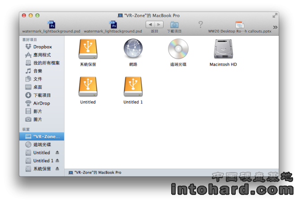Eject the Untitled volume

click(x=57, y=152)
